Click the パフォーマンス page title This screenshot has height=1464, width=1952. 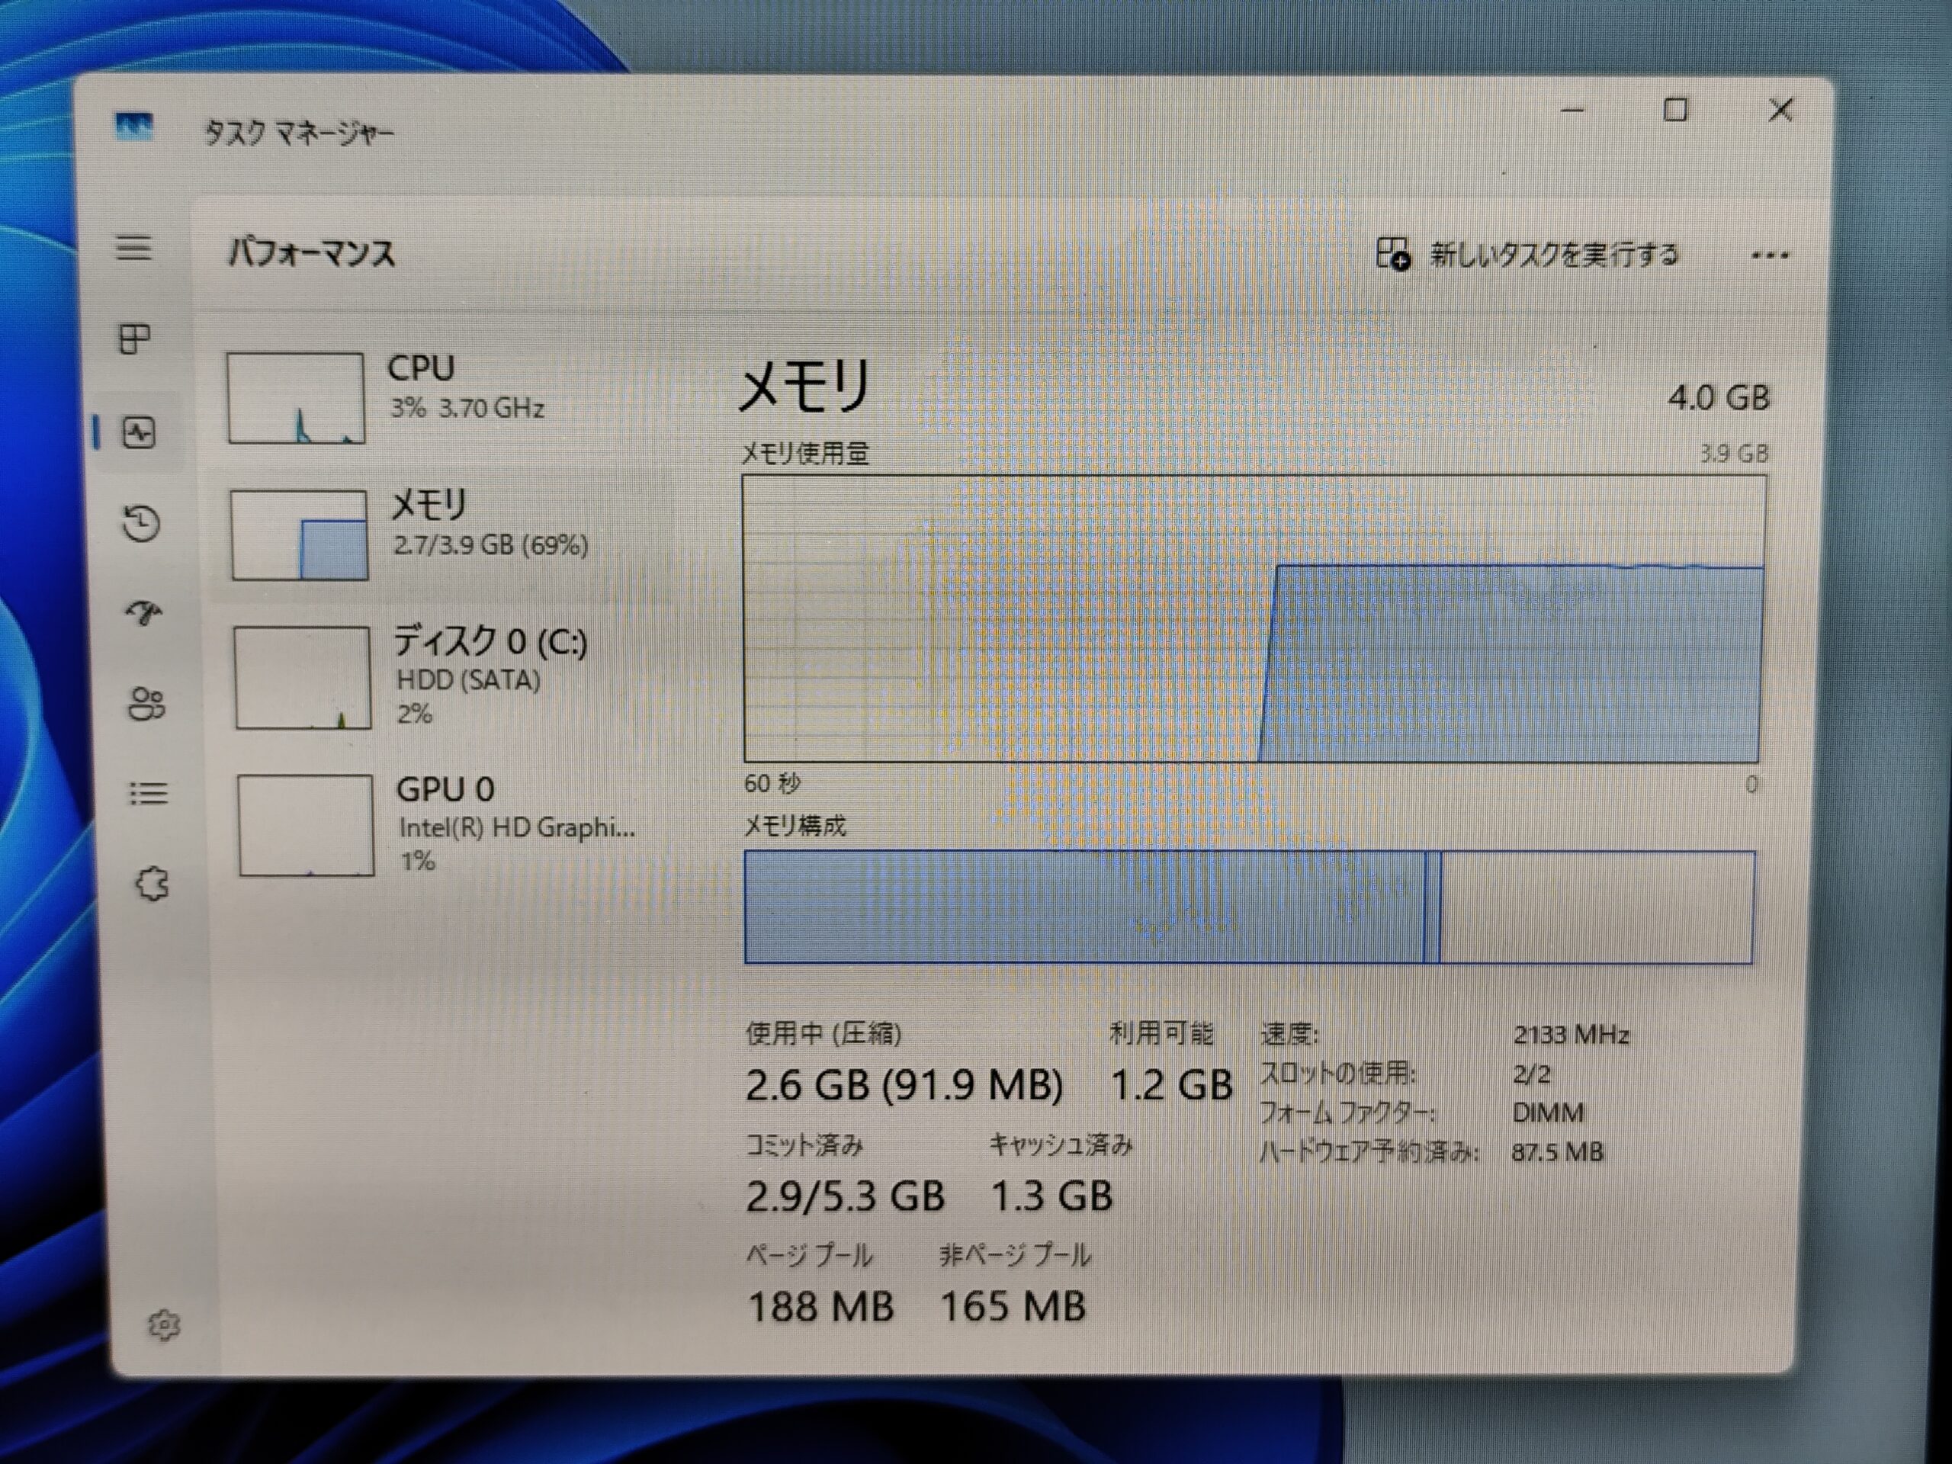click(312, 254)
